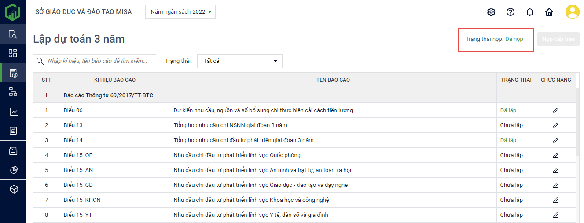Open the pie chart icon in sidebar
Screen dimensions: 584x223
[x=13, y=170]
